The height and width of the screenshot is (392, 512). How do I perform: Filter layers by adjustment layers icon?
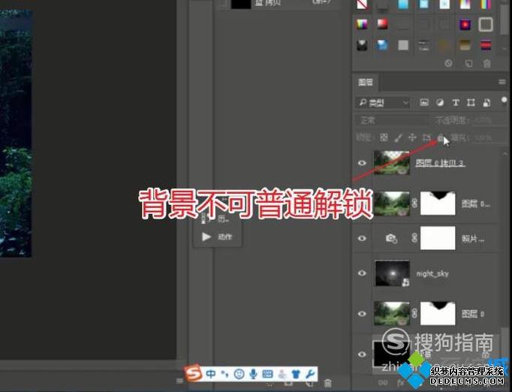(440, 103)
